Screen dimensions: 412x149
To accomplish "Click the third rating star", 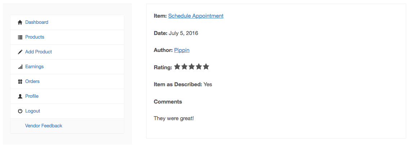I will (192, 67).
